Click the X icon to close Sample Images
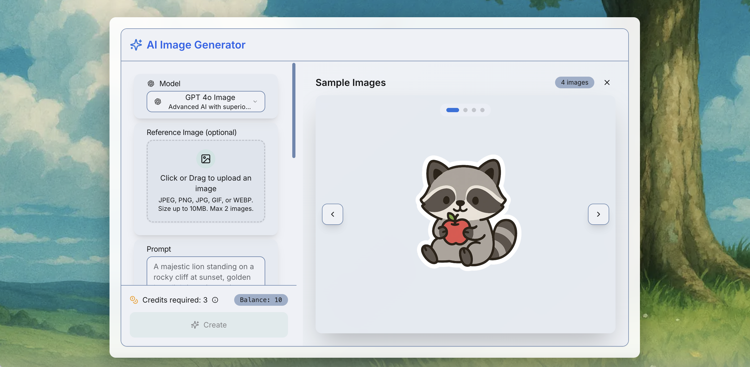 coord(607,82)
